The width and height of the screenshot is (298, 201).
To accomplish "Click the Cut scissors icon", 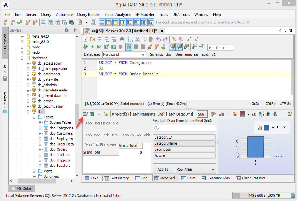I will [137, 39].
